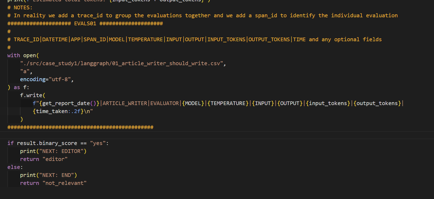Click the "not_relevant" return value string
The image size is (434, 199).
(x=64, y=183)
